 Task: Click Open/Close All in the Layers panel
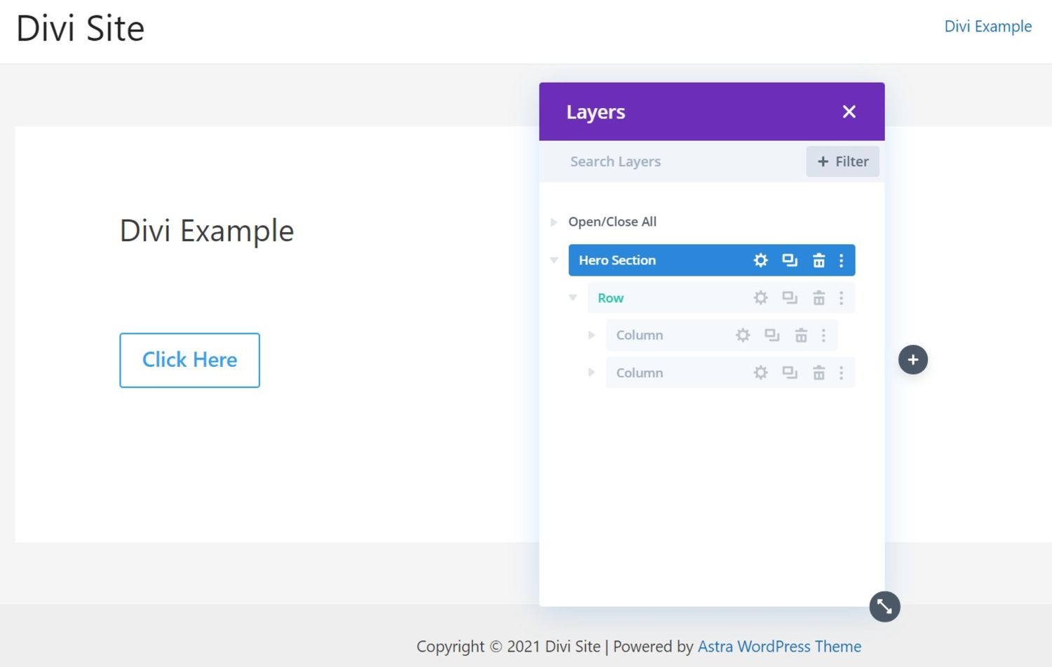[612, 222]
